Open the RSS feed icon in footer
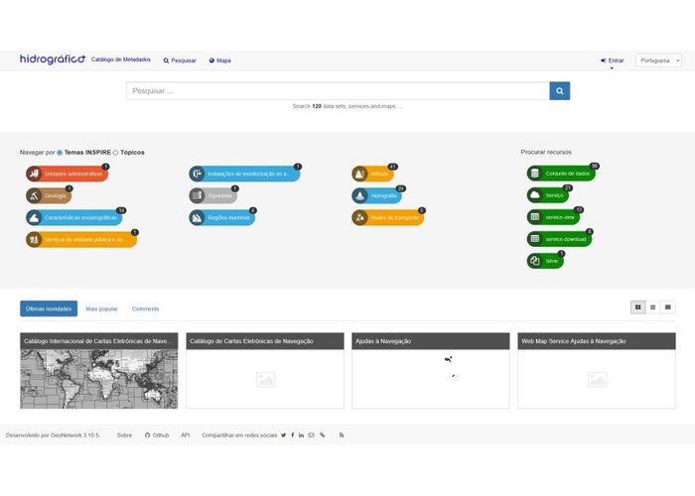The height and width of the screenshot is (496, 695). [x=342, y=435]
